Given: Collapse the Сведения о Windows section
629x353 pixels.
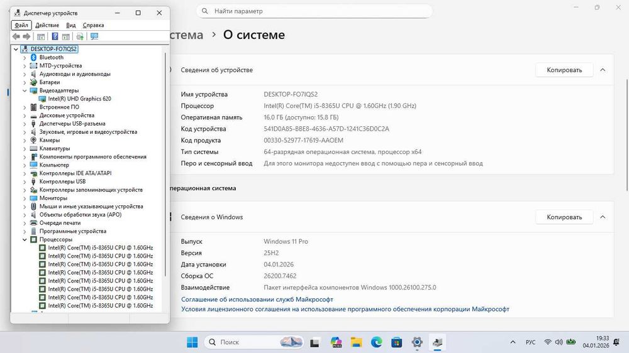Looking at the screenshot, I should point(603,217).
